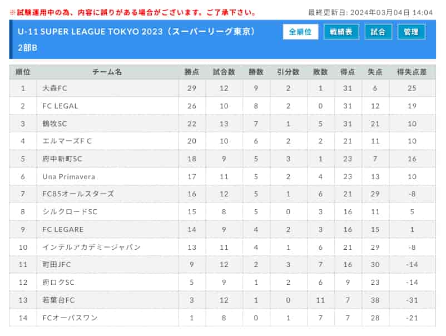
Task: Click the 順位 column header
Action: [x=23, y=72]
